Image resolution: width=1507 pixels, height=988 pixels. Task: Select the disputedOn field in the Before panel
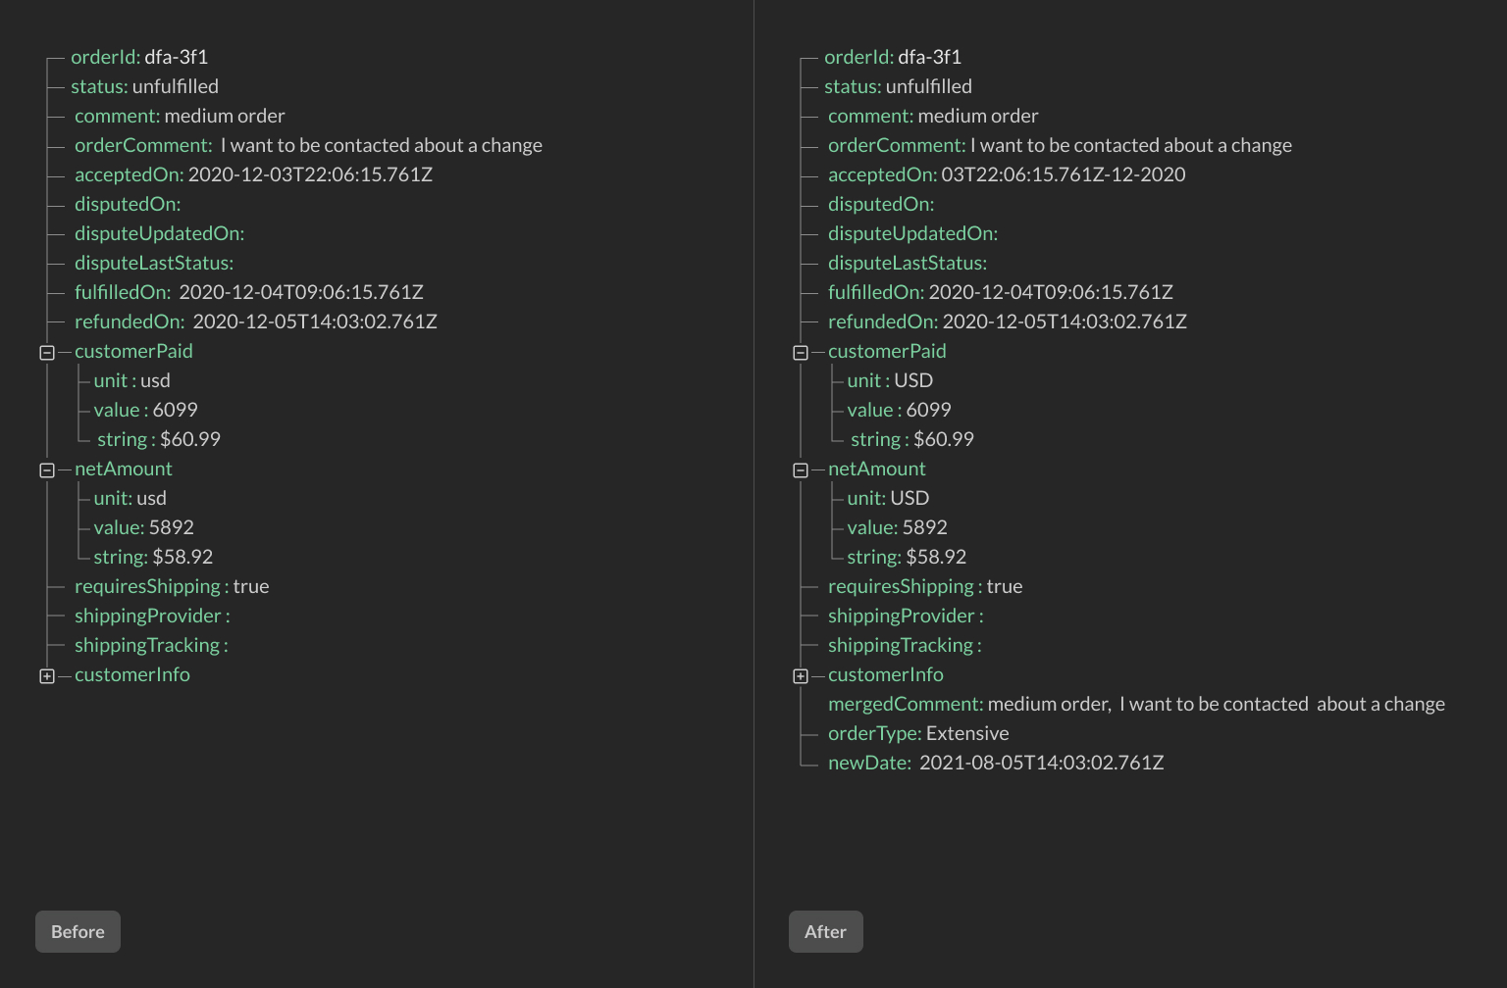coord(125,204)
